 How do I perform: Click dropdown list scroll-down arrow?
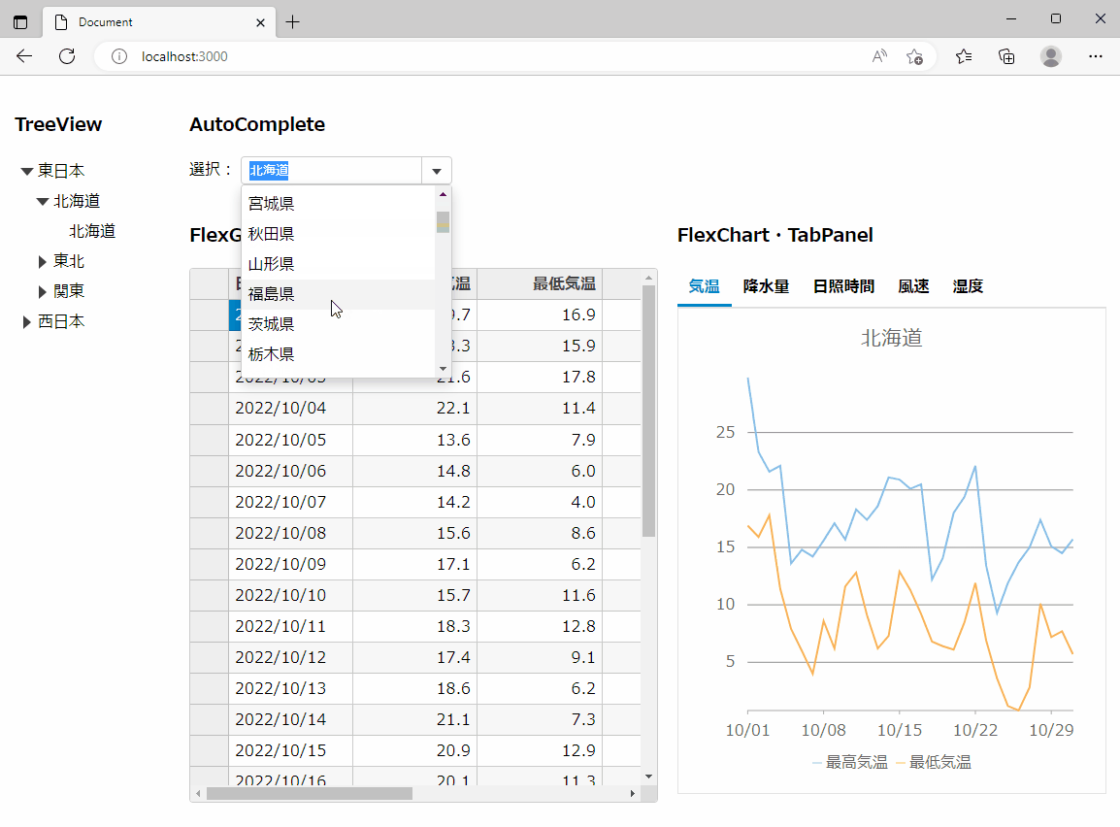click(x=443, y=369)
